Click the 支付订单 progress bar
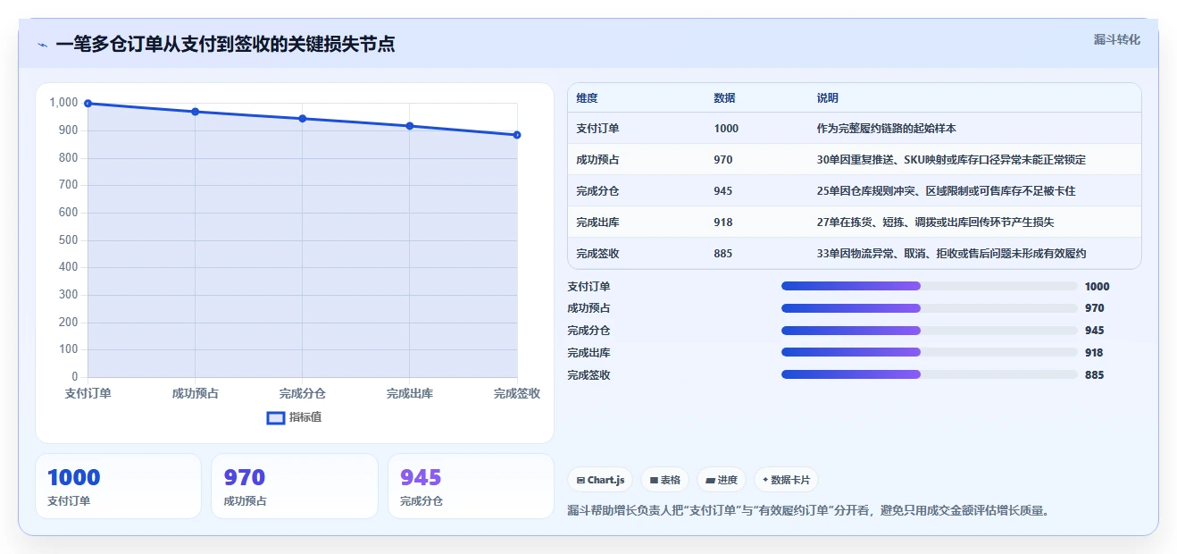Screen dimensions: 1177x554 (x=929, y=286)
